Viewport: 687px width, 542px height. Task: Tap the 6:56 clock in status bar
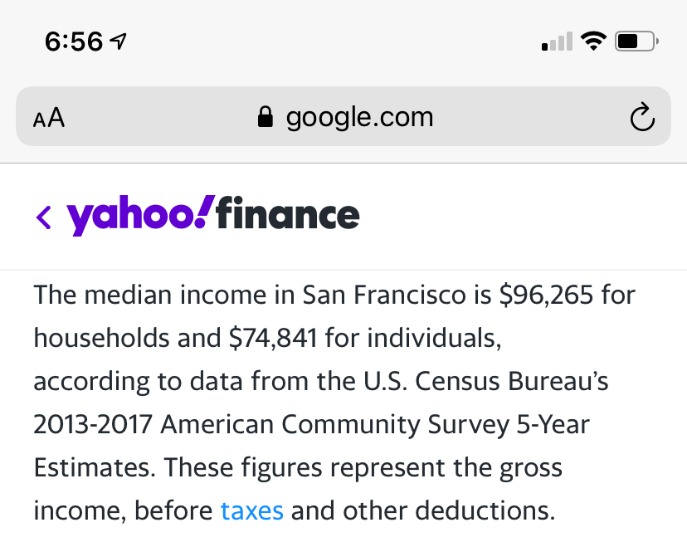(74, 42)
